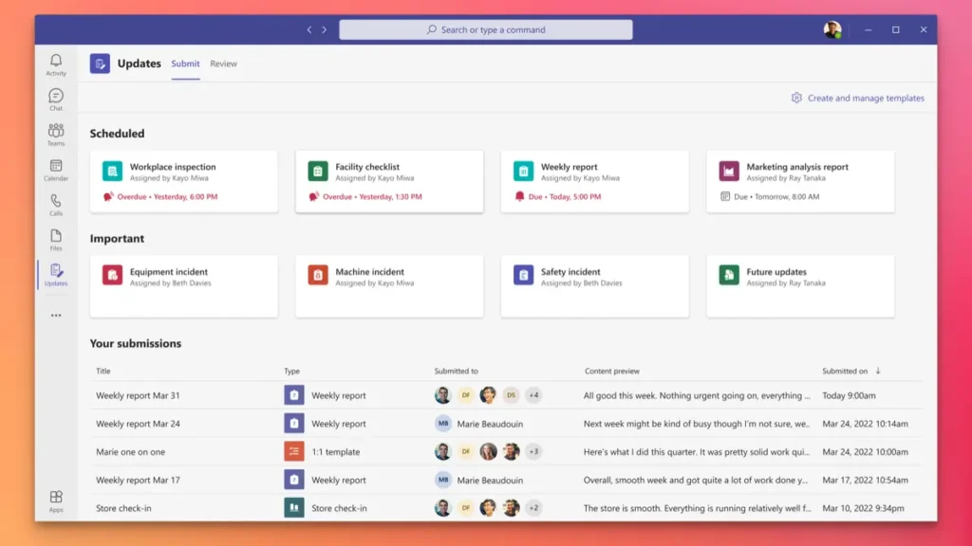972x546 pixels.
Task: Open Create and manage templates
Action: [x=857, y=98]
